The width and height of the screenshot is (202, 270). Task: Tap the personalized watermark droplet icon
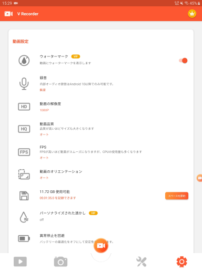[x=24, y=217]
